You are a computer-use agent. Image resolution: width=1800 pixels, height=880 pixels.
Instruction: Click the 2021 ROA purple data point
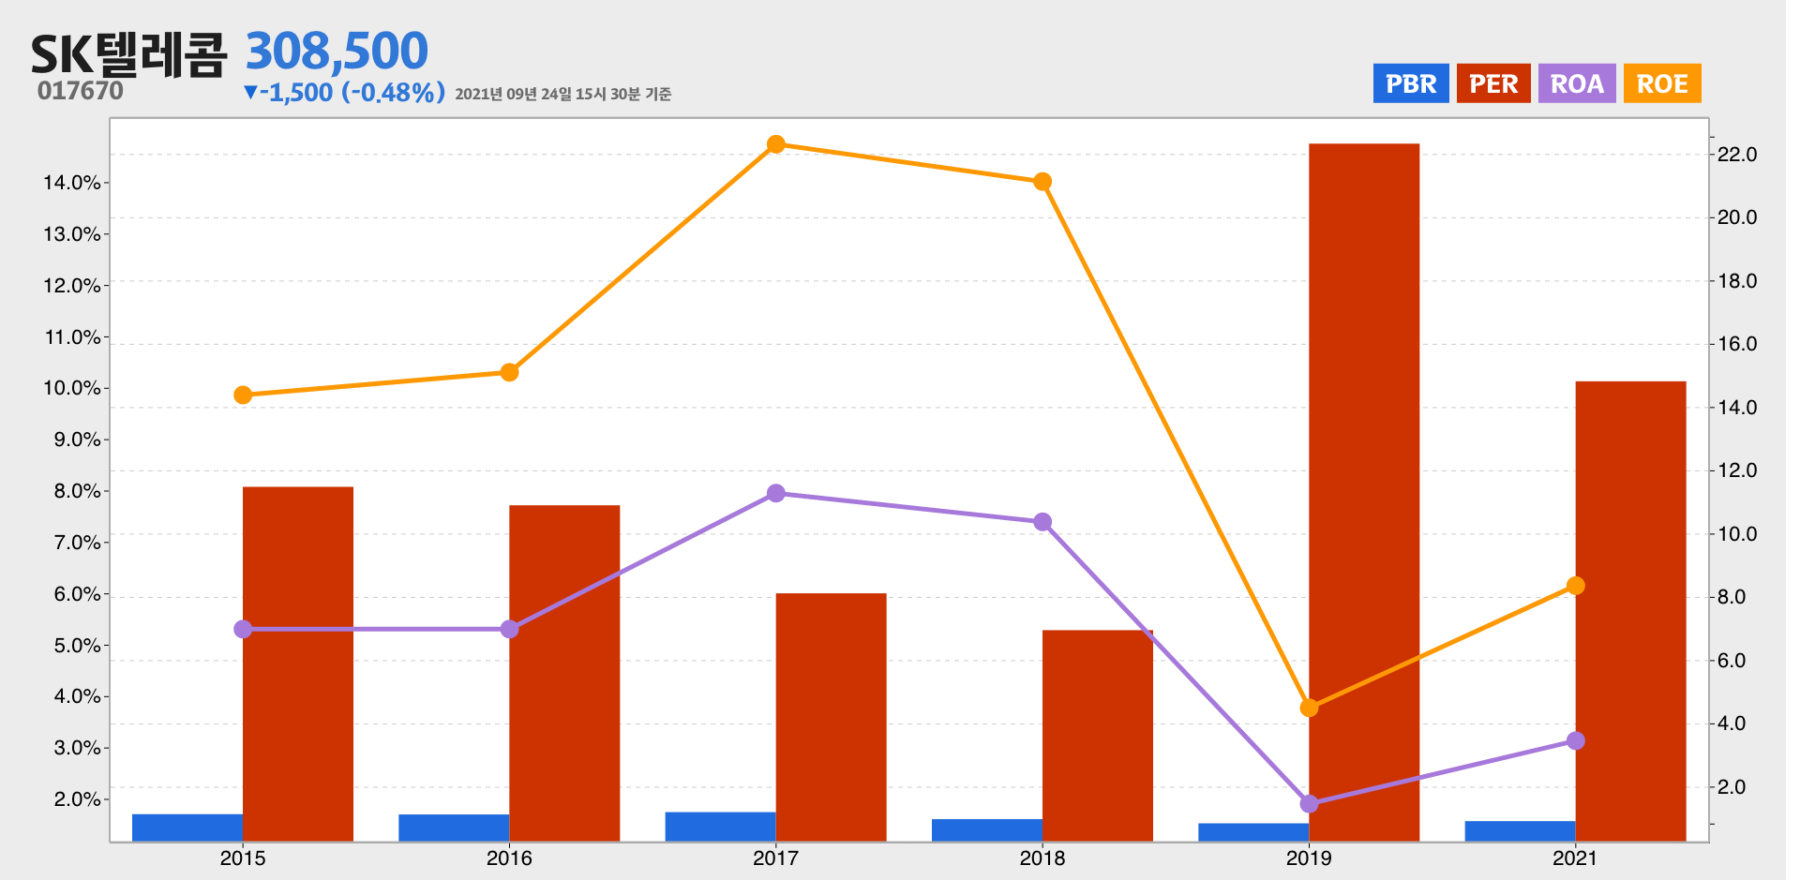click(1576, 740)
